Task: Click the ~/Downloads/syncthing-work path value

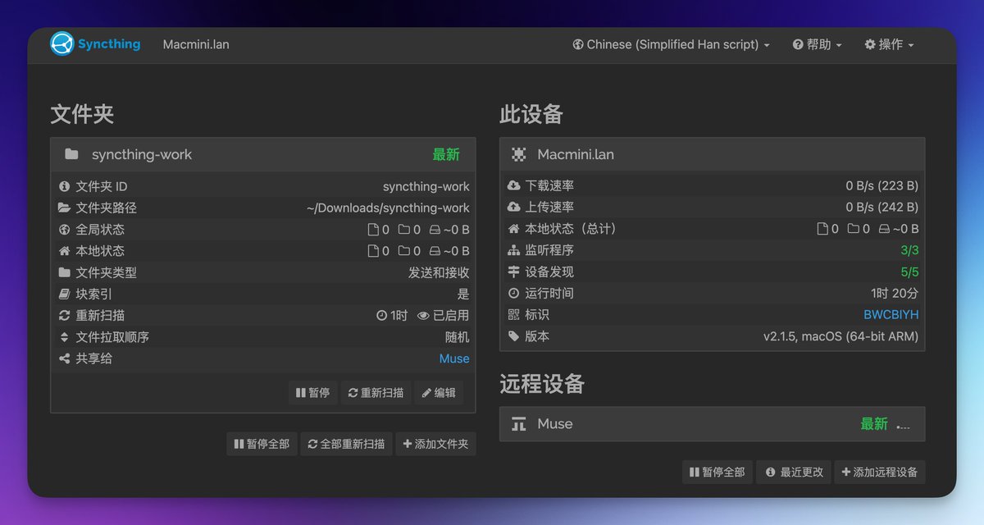Action: (x=388, y=208)
